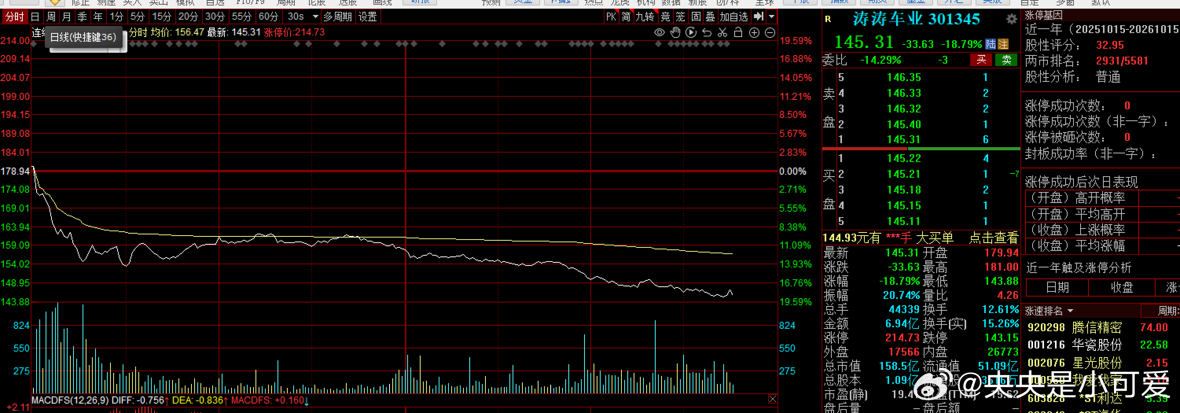
Task: Toggle the 叠 overlay button
Action: [710, 17]
